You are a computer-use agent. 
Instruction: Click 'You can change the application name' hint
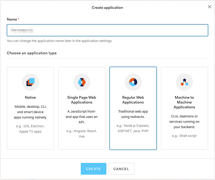pyautogui.click(x=60, y=41)
